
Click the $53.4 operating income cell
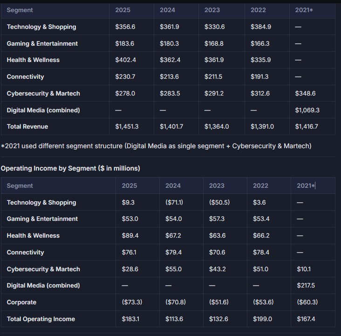click(261, 219)
